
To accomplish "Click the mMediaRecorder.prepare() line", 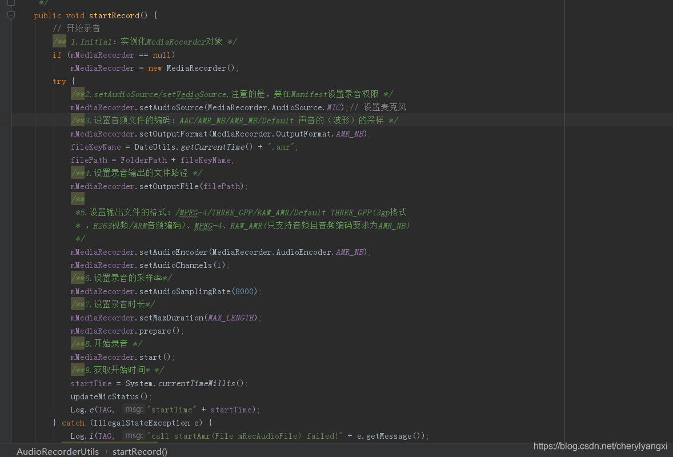I will point(127,331).
